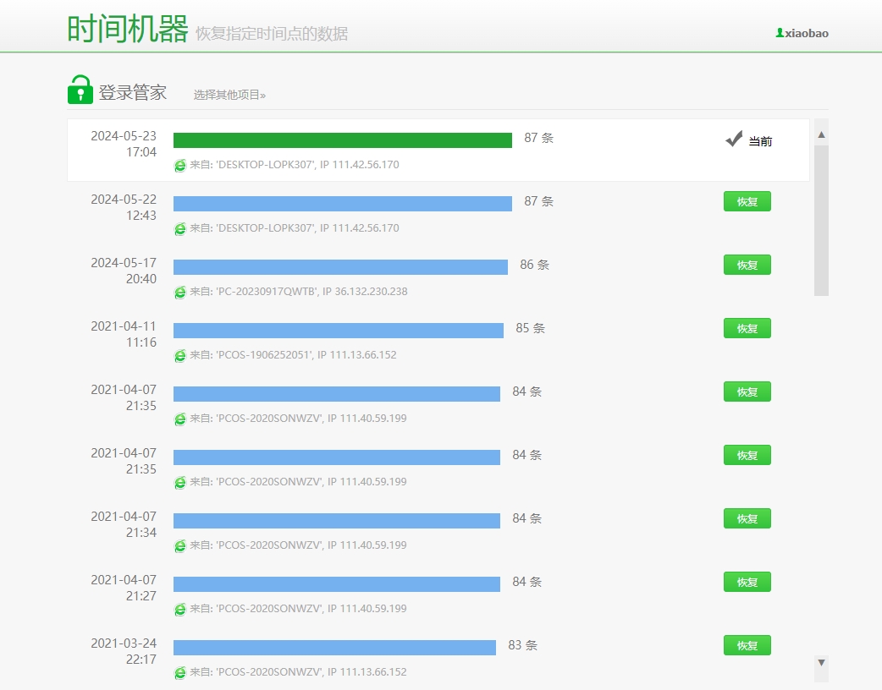This screenshot has width=882, height=690.
Task: Click source text 'PCOS-1906252051', IP 111.13.66.152
Action: click(306, 355)
